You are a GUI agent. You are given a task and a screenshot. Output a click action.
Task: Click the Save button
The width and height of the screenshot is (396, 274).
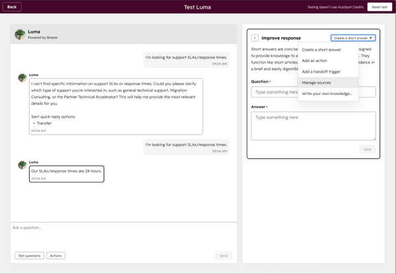tap(367, 149)
